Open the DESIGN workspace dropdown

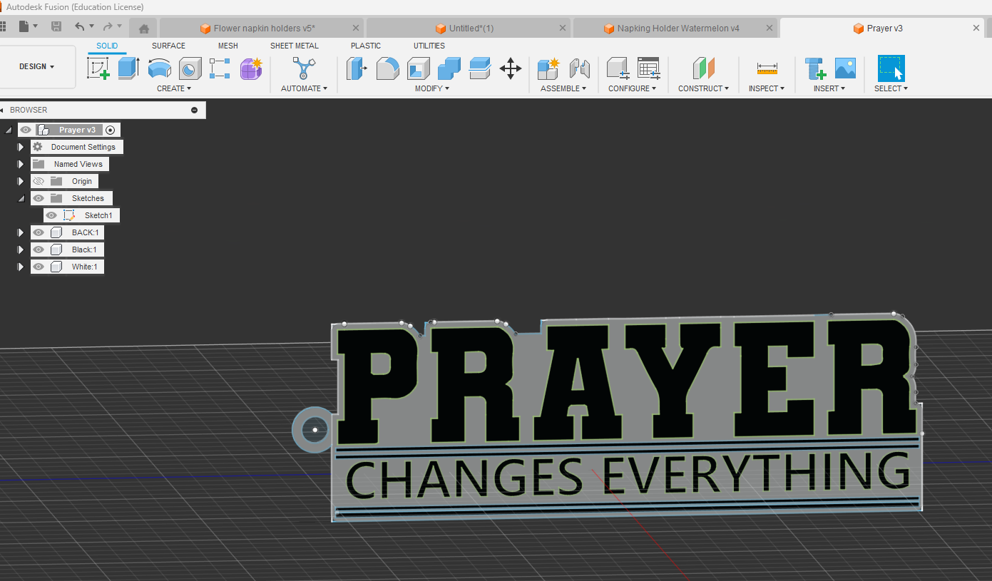(37, 66)
